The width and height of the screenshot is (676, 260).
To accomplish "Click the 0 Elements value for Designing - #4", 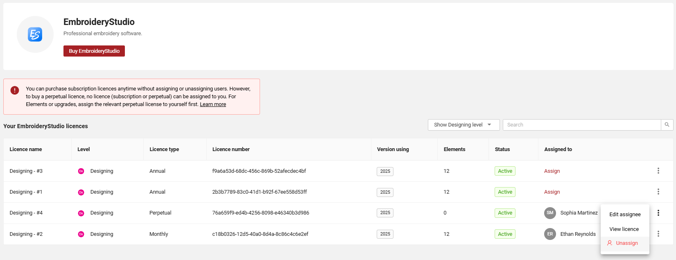I will (x=445, y=213).
